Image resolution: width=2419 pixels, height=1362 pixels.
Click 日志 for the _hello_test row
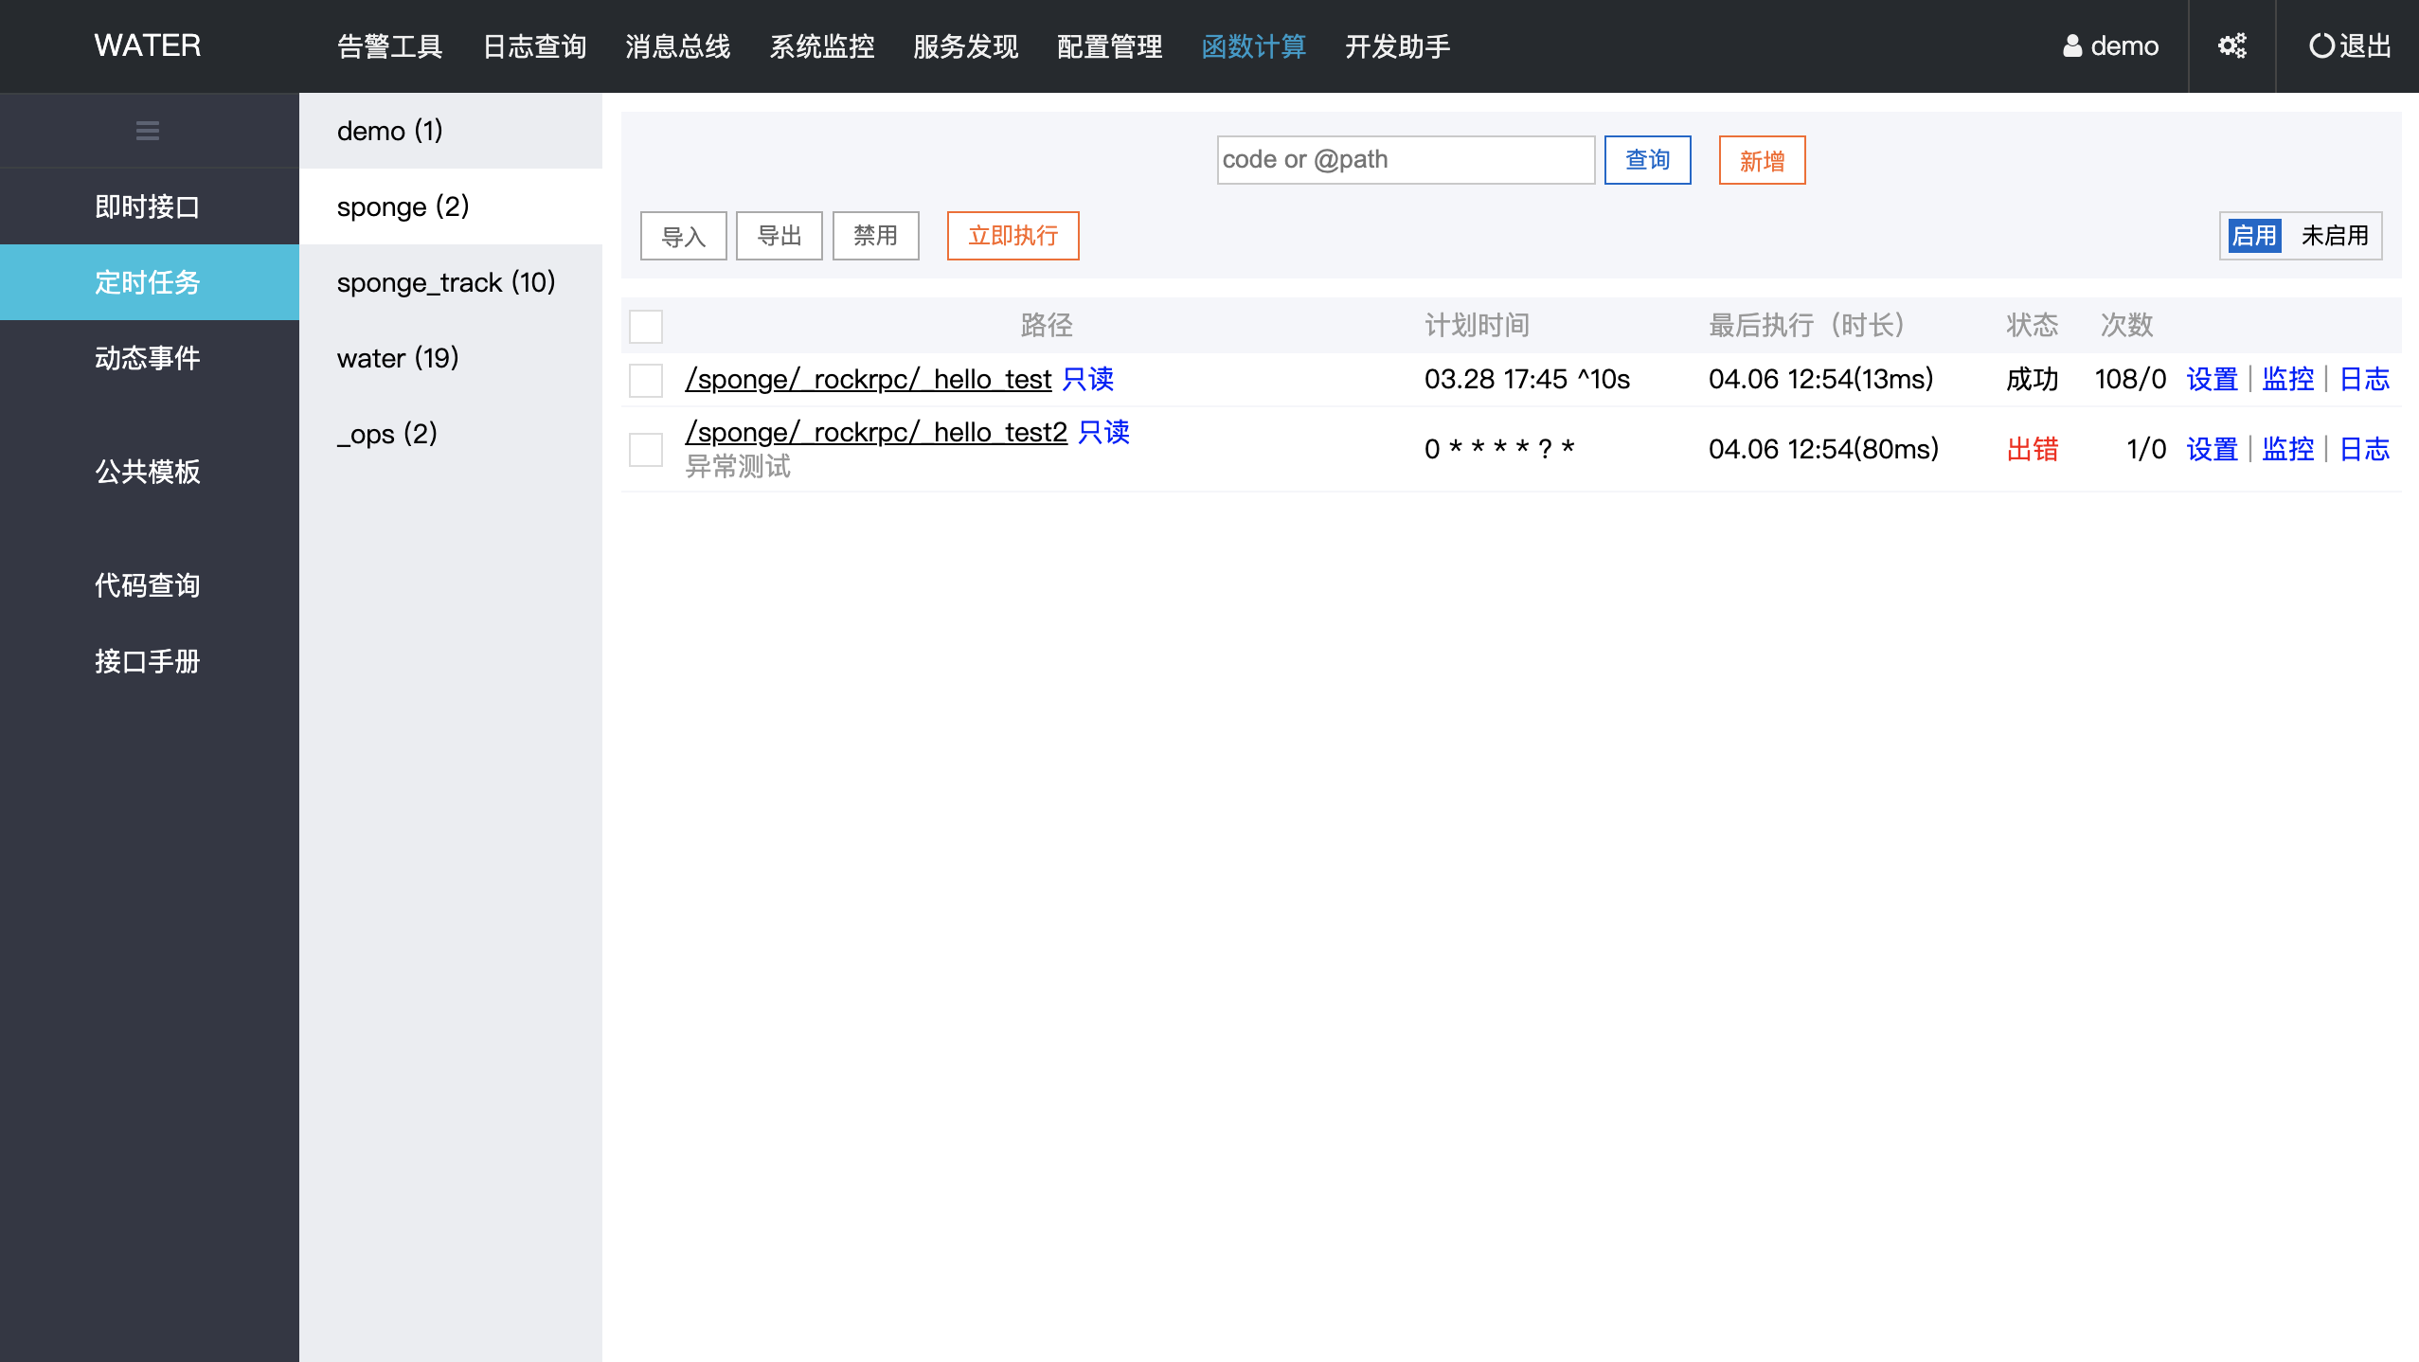click(2364, 379)
